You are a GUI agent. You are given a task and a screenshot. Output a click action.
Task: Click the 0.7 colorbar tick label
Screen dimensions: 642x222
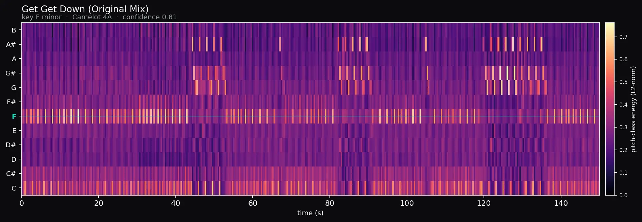coord(623,37)
